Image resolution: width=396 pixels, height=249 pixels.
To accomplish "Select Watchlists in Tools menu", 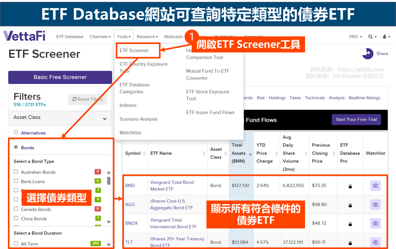I will click(x=130, y=133).
